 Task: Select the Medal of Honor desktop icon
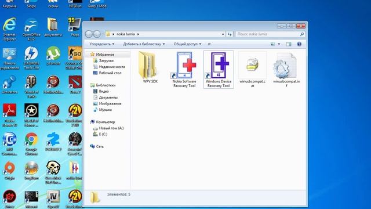tap(31, 115)
